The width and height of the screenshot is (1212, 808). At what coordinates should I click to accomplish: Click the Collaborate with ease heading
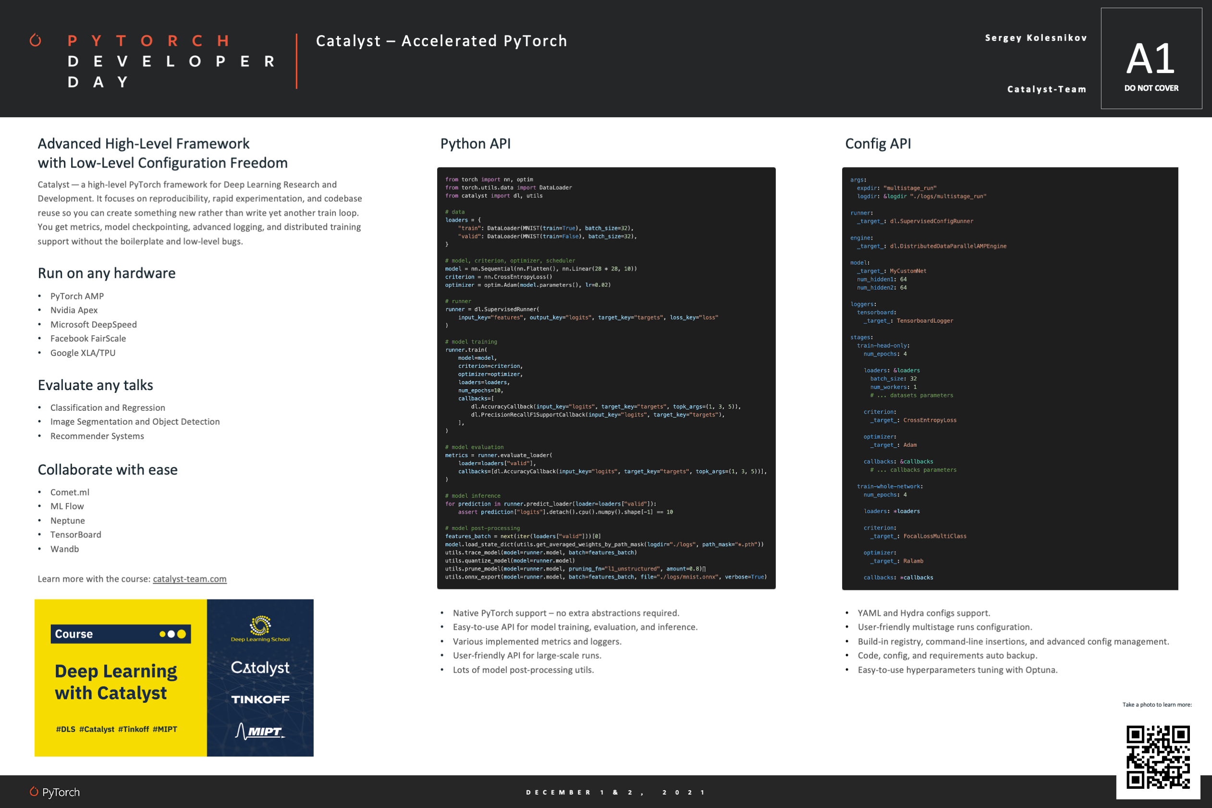108,470
